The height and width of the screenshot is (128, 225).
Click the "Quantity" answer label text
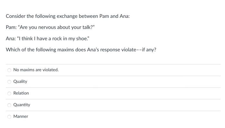[x=22, y=105]
